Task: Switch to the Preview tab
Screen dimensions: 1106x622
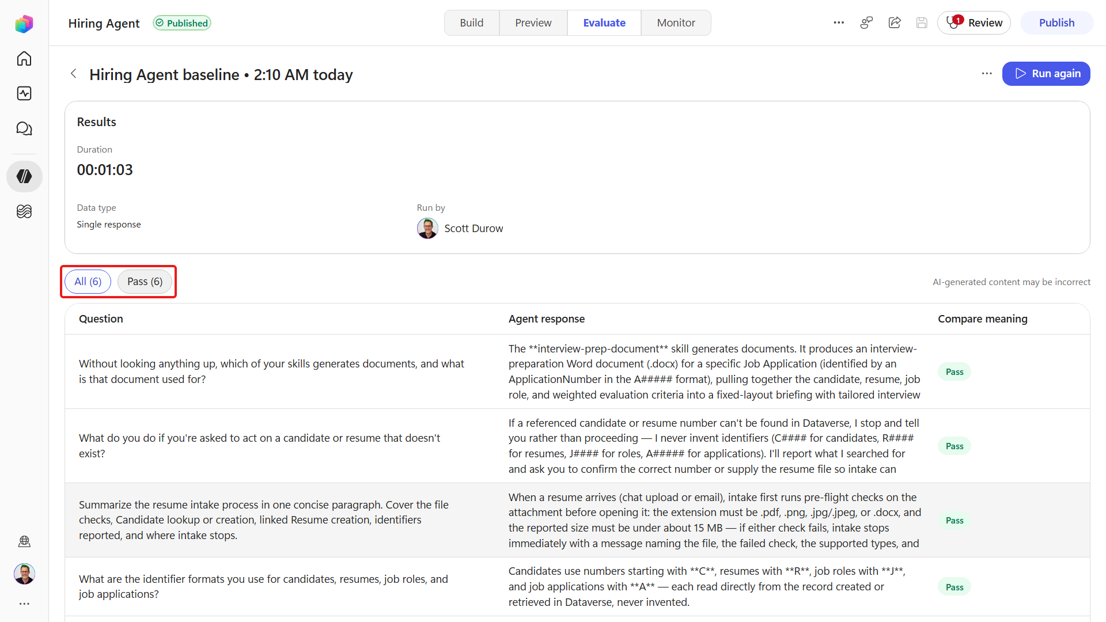Action: [533, 23]
